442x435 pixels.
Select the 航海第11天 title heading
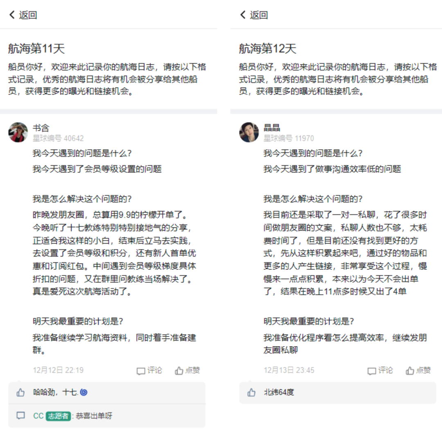coord(36,48)
